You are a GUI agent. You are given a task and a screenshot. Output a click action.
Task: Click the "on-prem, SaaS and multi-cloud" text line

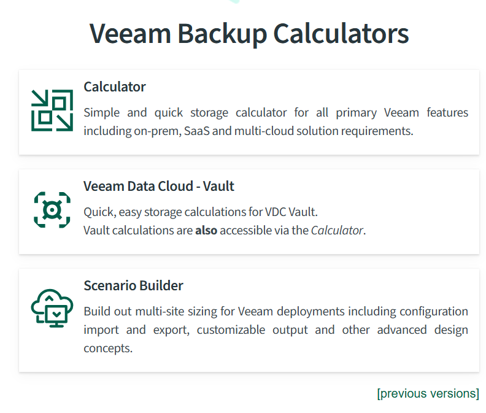249,131
